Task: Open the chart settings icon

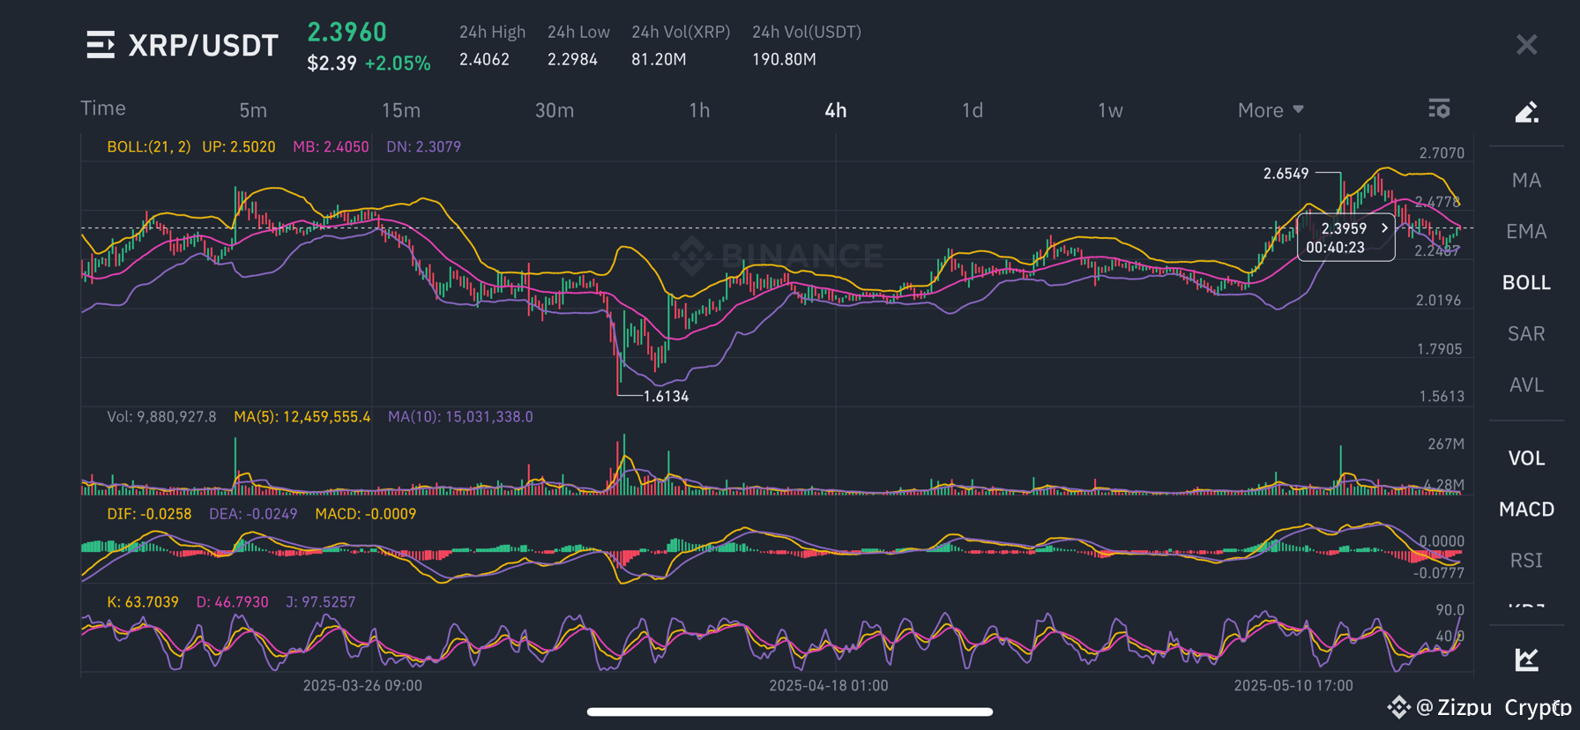Action: [x=1439, y=108]
